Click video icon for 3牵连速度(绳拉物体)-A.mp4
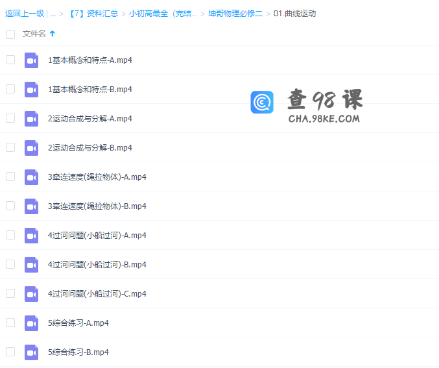 point(31,177)
